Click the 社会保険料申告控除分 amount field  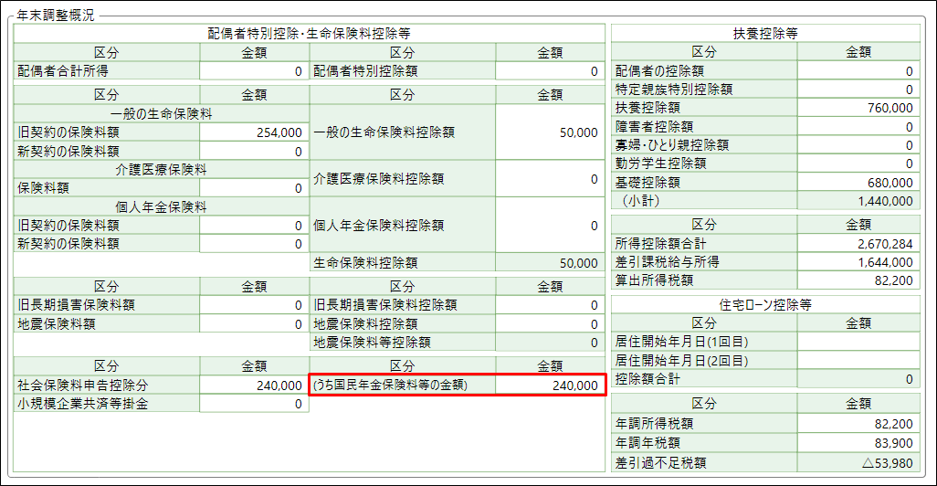(253, 386)
